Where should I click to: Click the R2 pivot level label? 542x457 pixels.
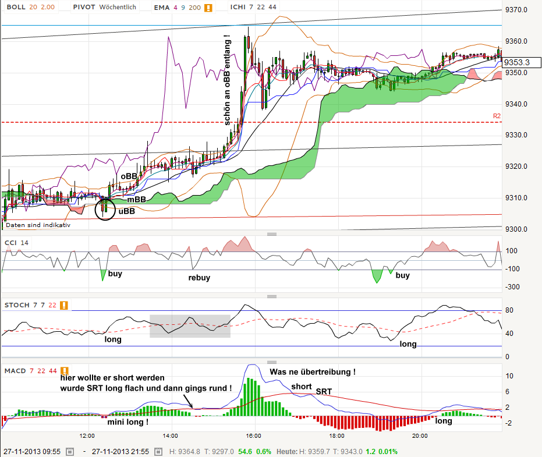pos(497,116)
